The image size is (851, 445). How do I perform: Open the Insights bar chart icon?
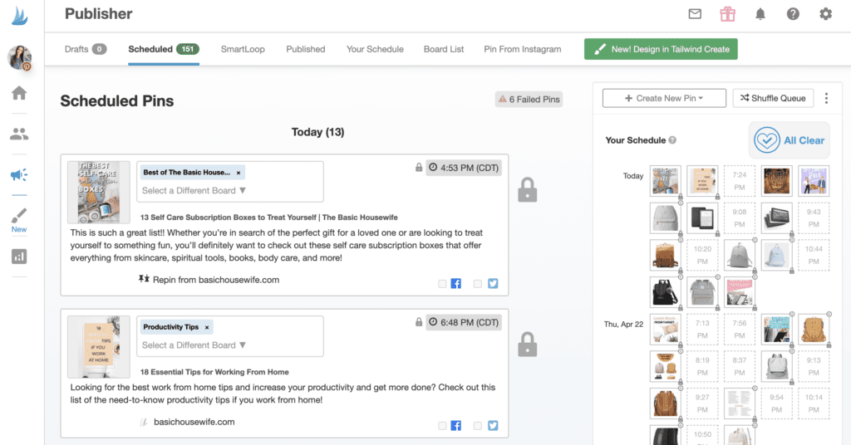19,257
